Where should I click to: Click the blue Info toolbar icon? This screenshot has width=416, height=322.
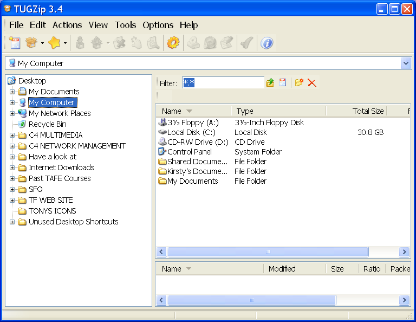[x=266, y=42]
